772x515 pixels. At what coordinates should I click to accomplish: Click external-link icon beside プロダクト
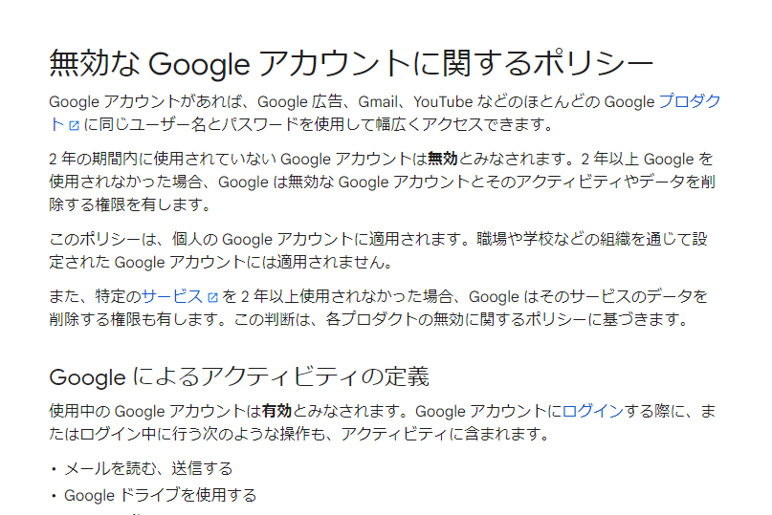(73, 125)
